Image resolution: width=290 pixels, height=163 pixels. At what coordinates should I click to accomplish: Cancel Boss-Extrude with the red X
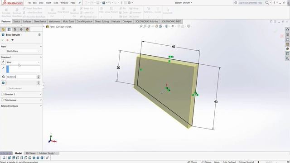pos(7,40)
